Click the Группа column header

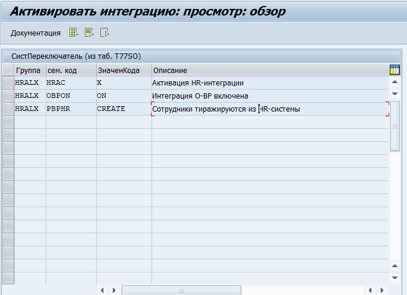tap(30, 70)
